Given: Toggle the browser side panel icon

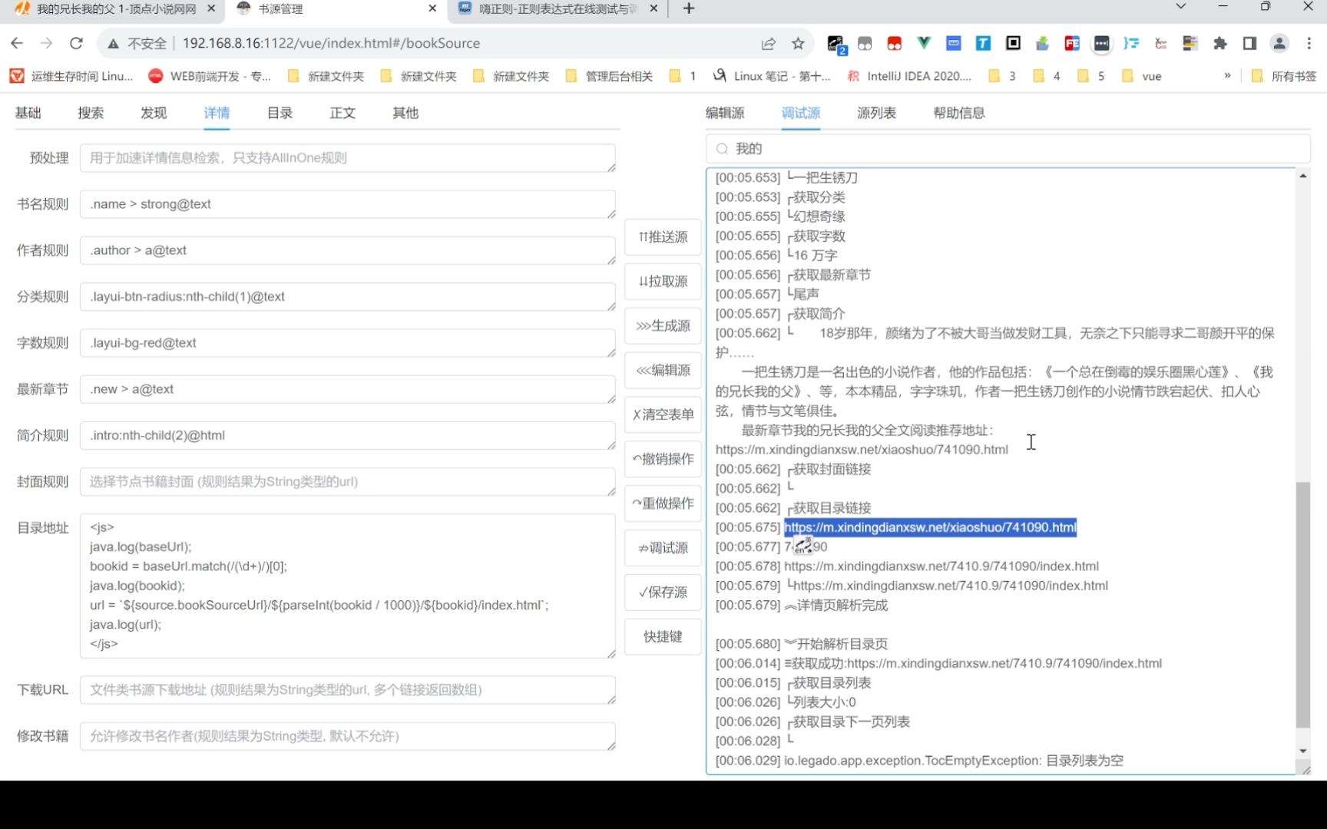Looking at the screenshot, I should 1249,44.
